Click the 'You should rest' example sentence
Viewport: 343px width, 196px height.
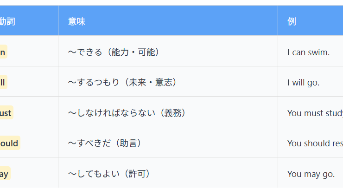pos(315,143)
